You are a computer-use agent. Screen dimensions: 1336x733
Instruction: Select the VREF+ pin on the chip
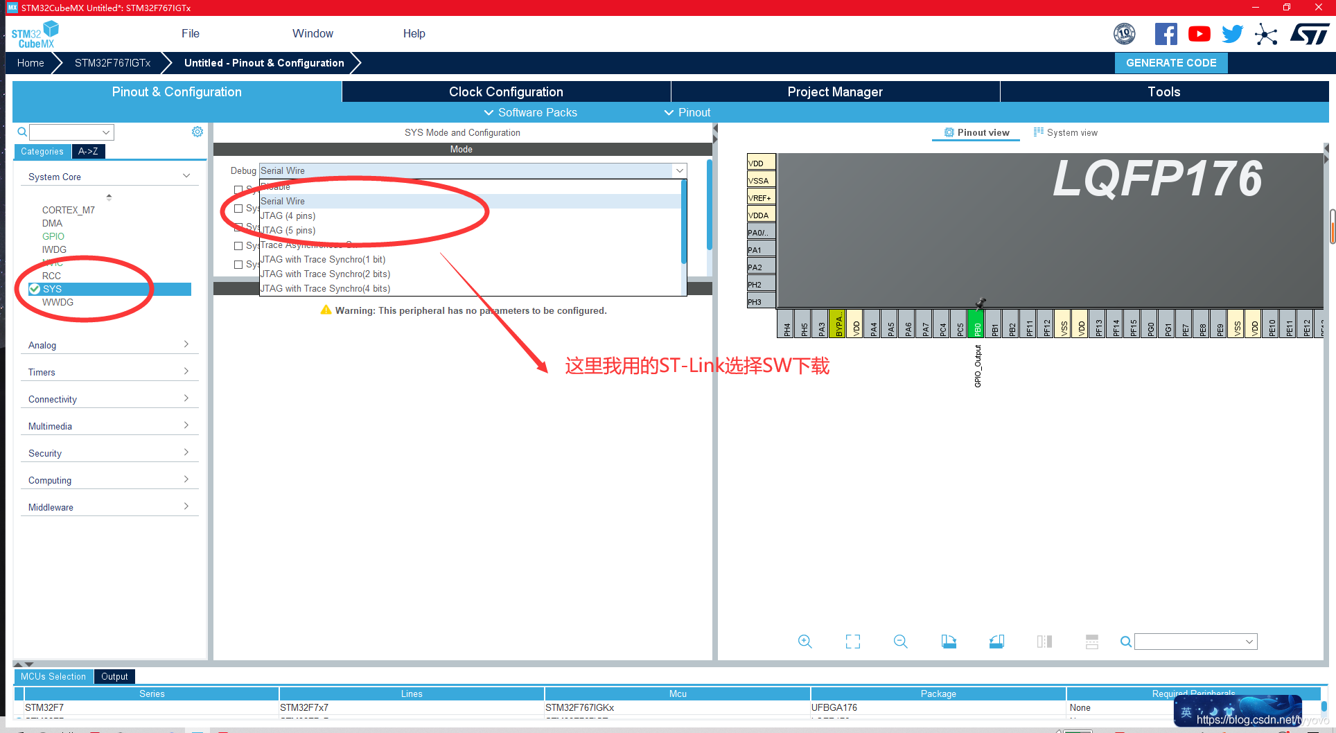click(761, 197)
